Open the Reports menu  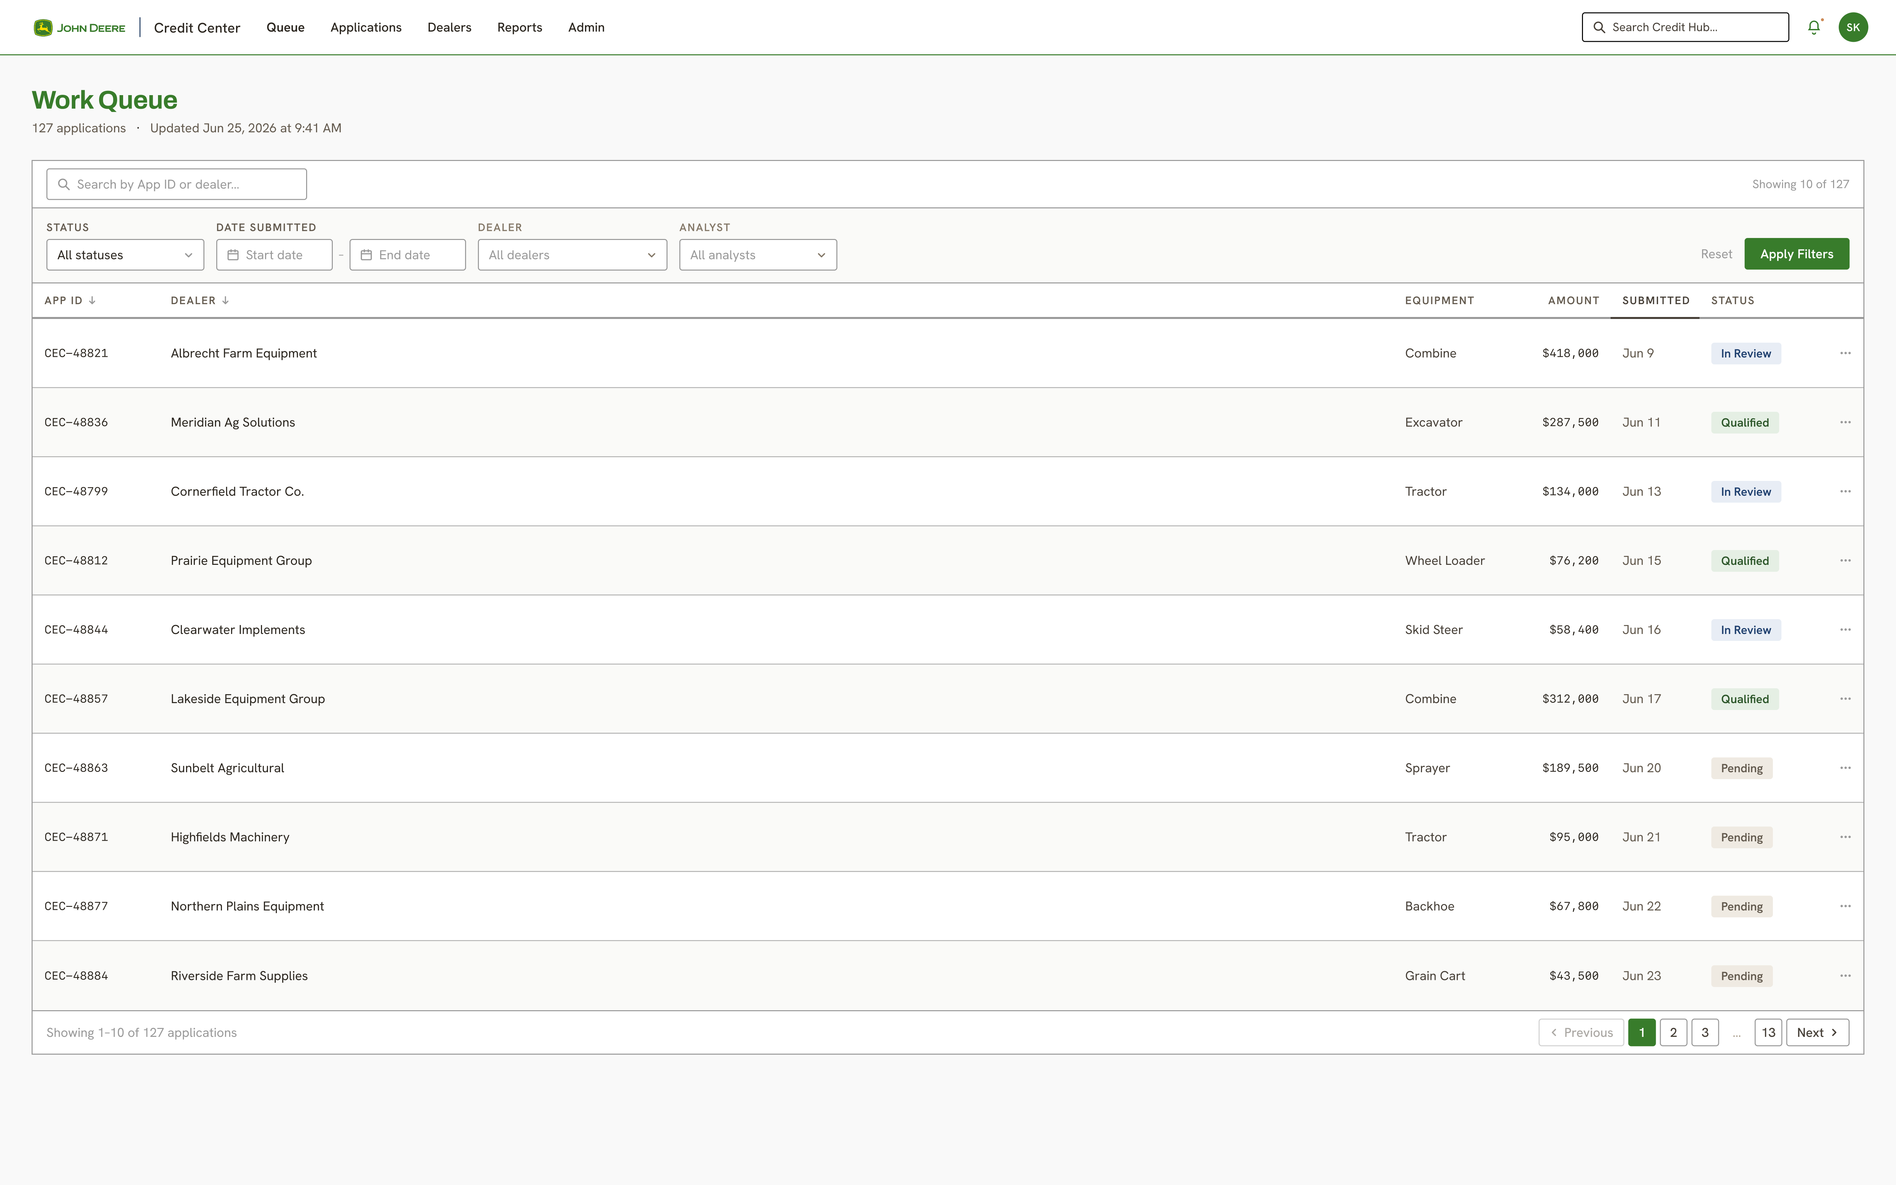click(x=519, y=27)
